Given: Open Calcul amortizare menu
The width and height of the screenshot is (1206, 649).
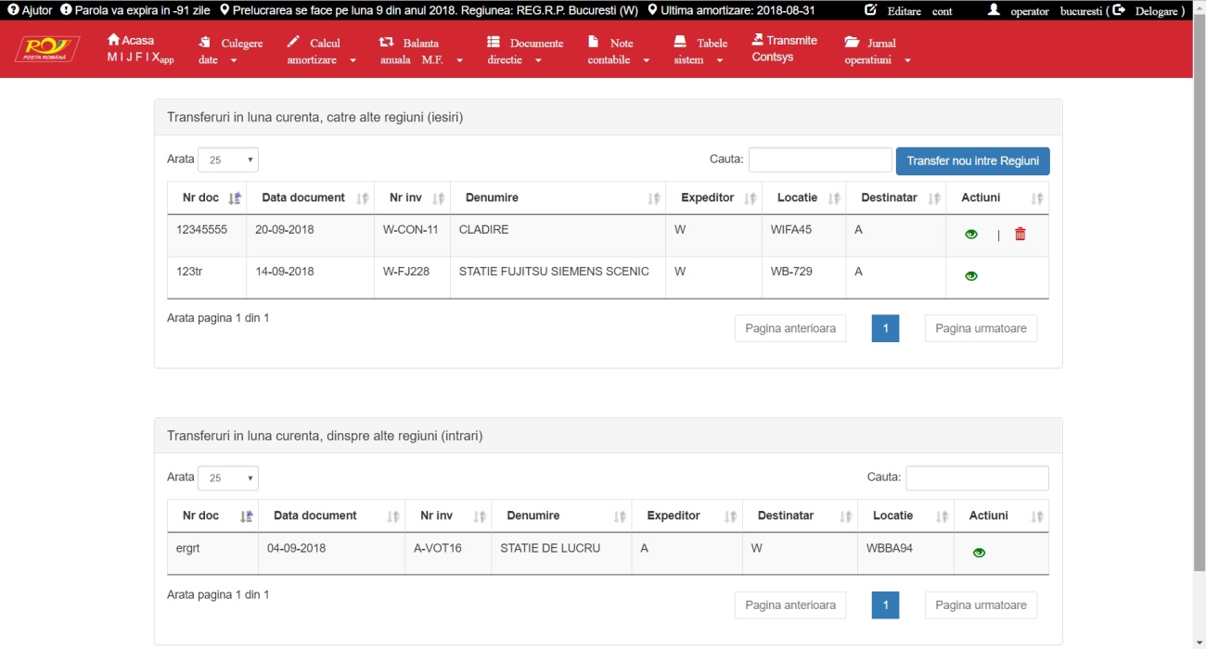Looking at the screenshot, I should tap(321, 51).
